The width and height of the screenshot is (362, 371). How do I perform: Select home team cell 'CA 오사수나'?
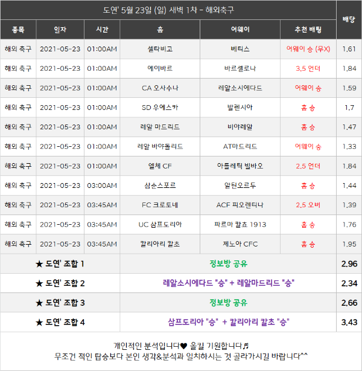coord(160,88)
